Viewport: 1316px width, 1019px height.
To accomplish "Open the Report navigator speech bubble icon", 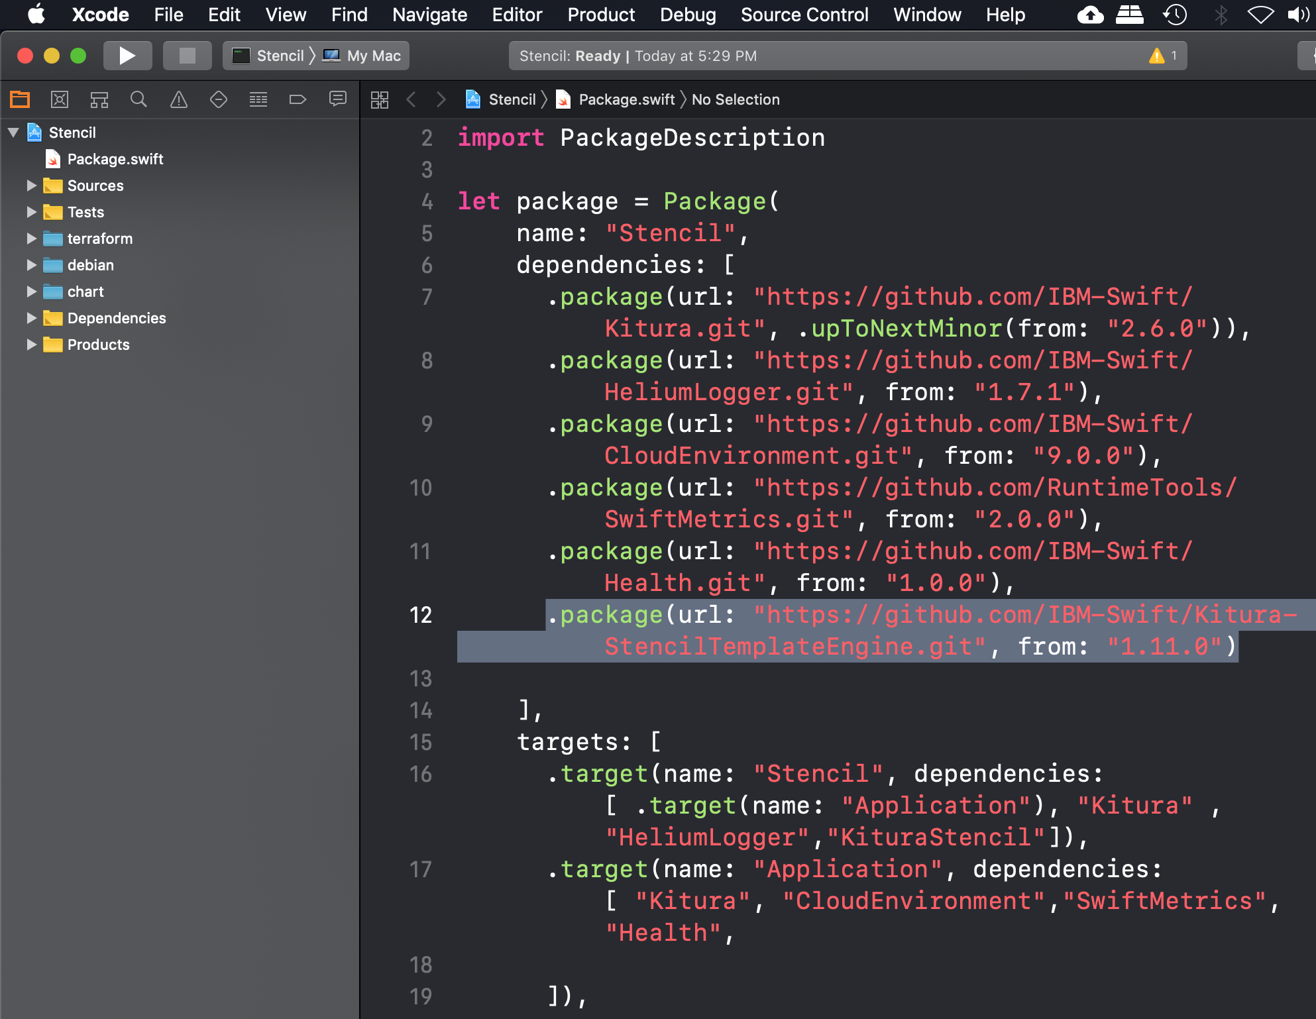I will [x=338, y=99].
